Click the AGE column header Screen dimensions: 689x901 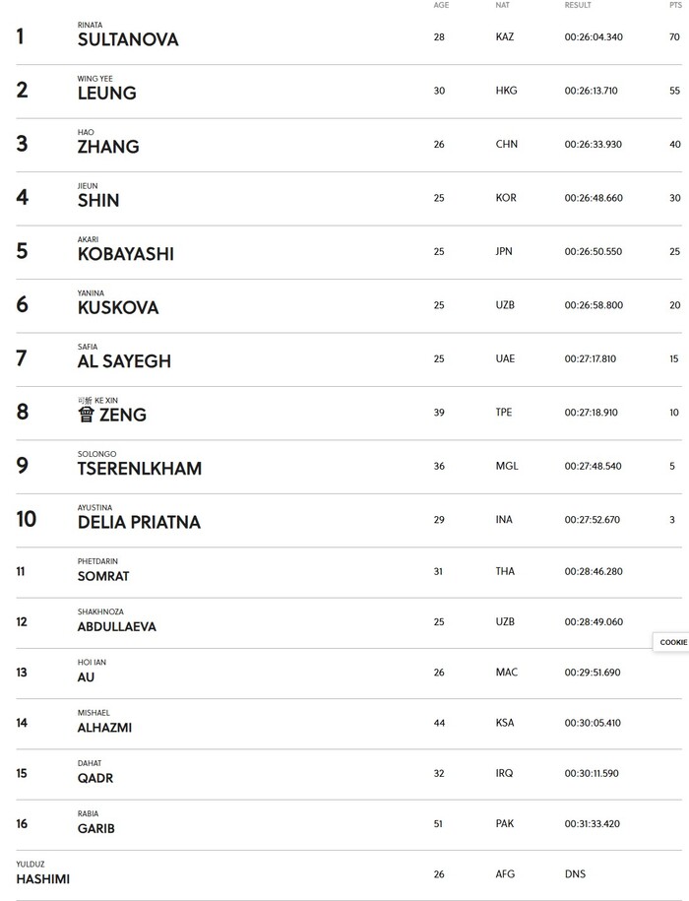click(x=441, y=5)
